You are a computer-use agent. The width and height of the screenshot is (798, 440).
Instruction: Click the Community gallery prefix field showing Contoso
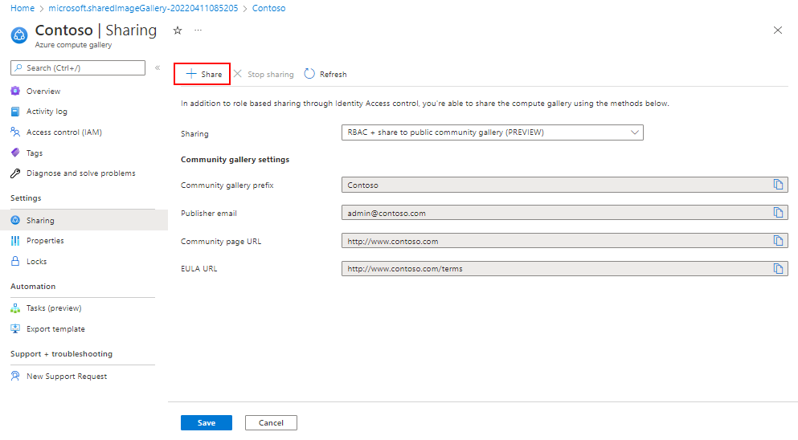[564, 185]
